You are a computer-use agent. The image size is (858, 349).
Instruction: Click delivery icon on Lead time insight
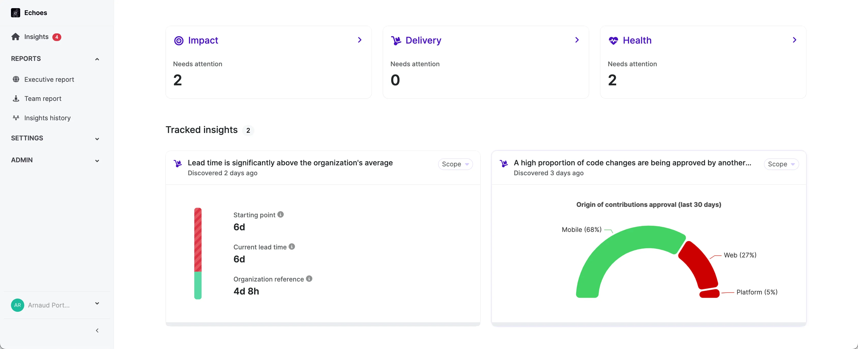(177, 164)
